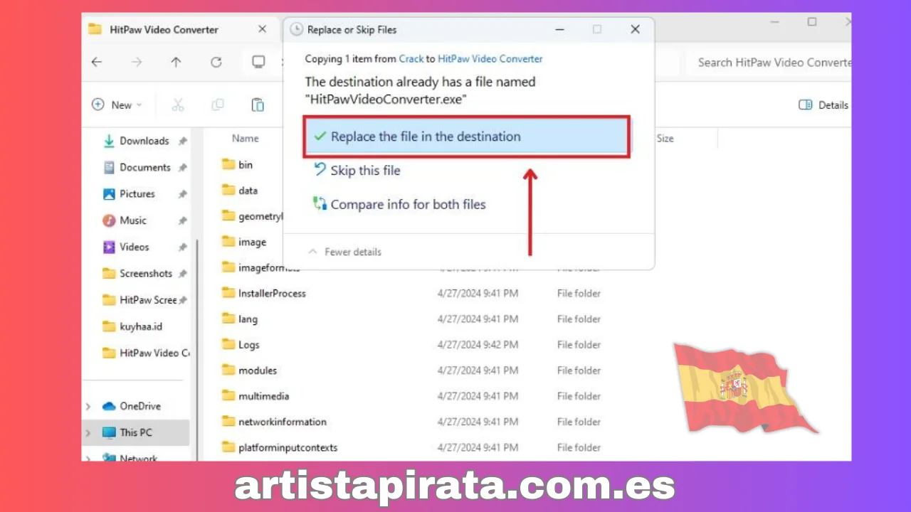Go up one folder level

(x=176, y=63)
